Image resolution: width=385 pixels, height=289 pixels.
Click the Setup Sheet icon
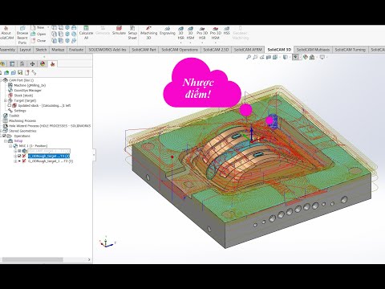point(132,33)
